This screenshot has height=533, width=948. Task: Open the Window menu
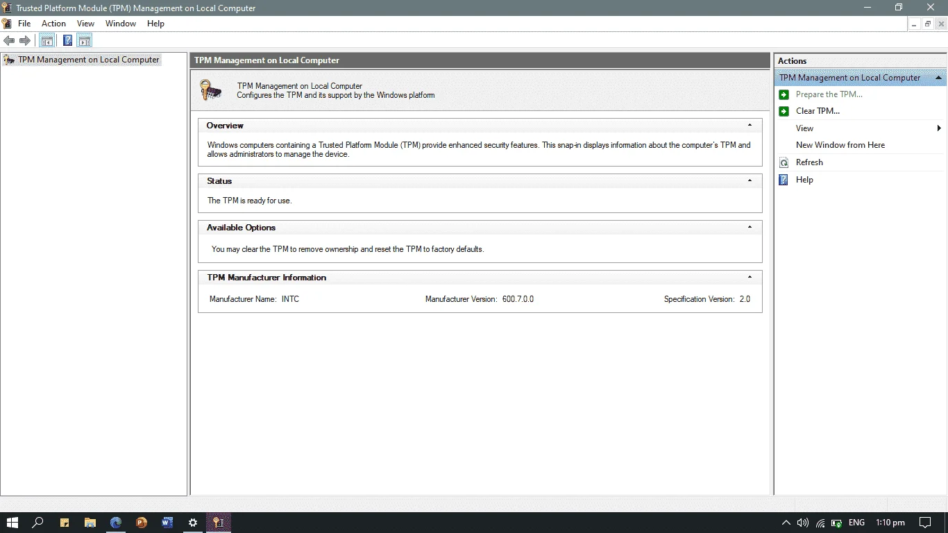pyautogui.click(x=121, y=24)
